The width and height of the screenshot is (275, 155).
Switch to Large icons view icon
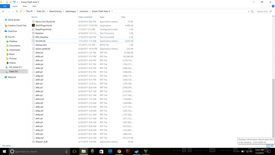click(272, 146)
